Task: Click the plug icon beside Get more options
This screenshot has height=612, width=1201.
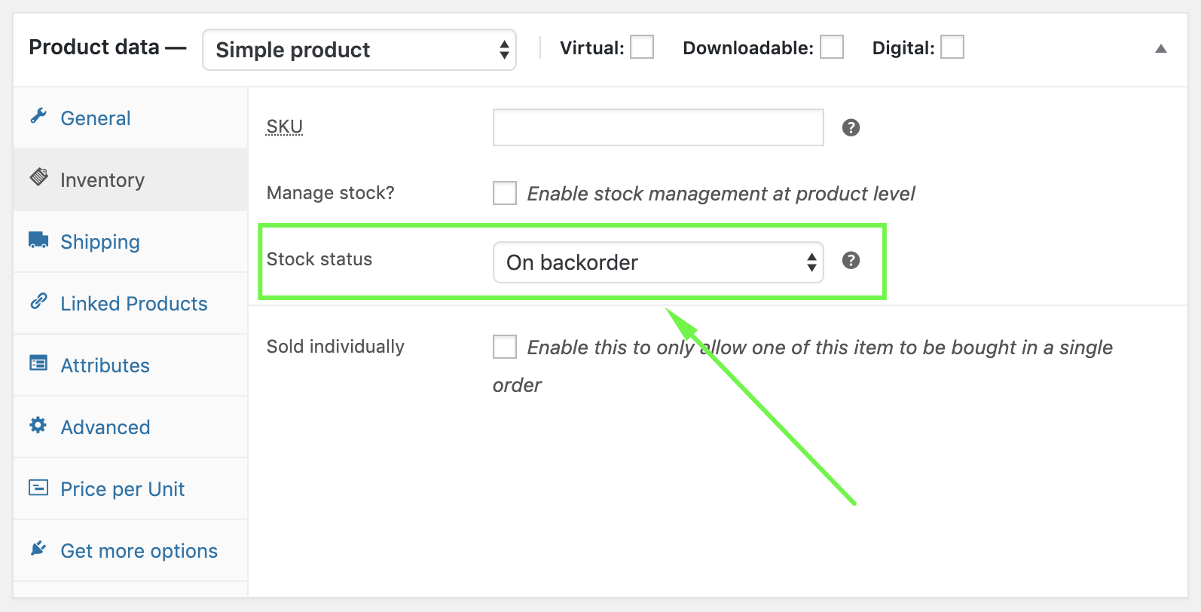Action: [38, 548]
